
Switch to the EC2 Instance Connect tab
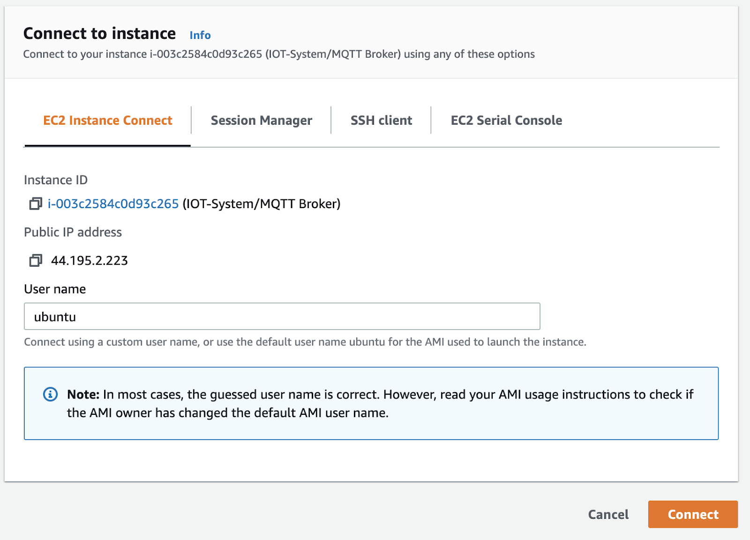[x=107, y=120]
